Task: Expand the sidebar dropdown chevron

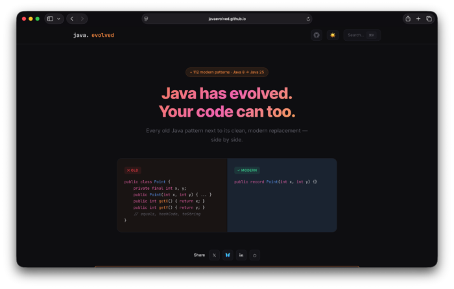Action: pos(59,19)
